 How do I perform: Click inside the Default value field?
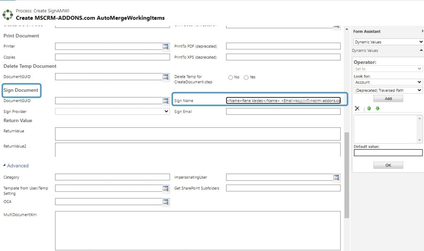tap(388, 153)
